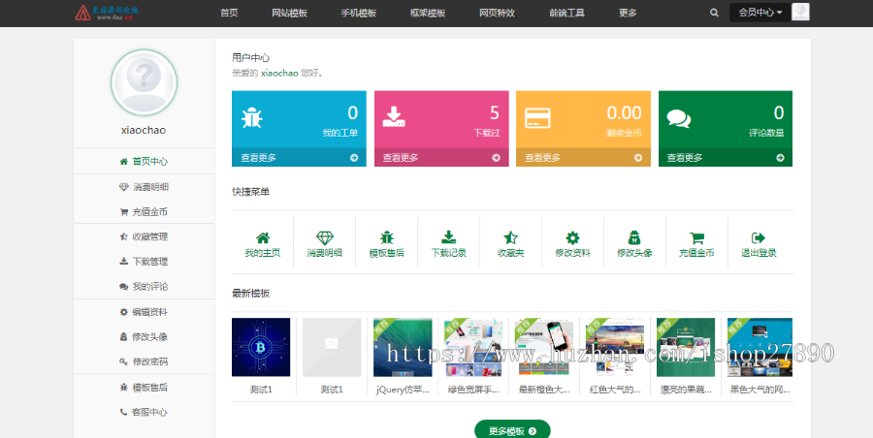Viewport: 873px width, 438px height.
Task: Open 我的评论 in sidebar
Action: click(144, 287)
